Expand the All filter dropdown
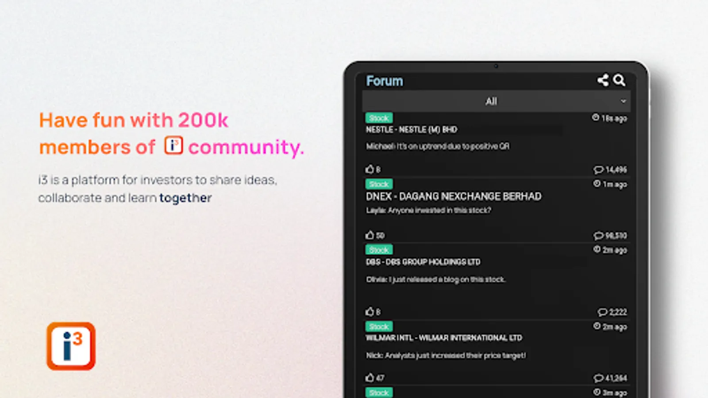708x398 pixels. tap(496, 101)
